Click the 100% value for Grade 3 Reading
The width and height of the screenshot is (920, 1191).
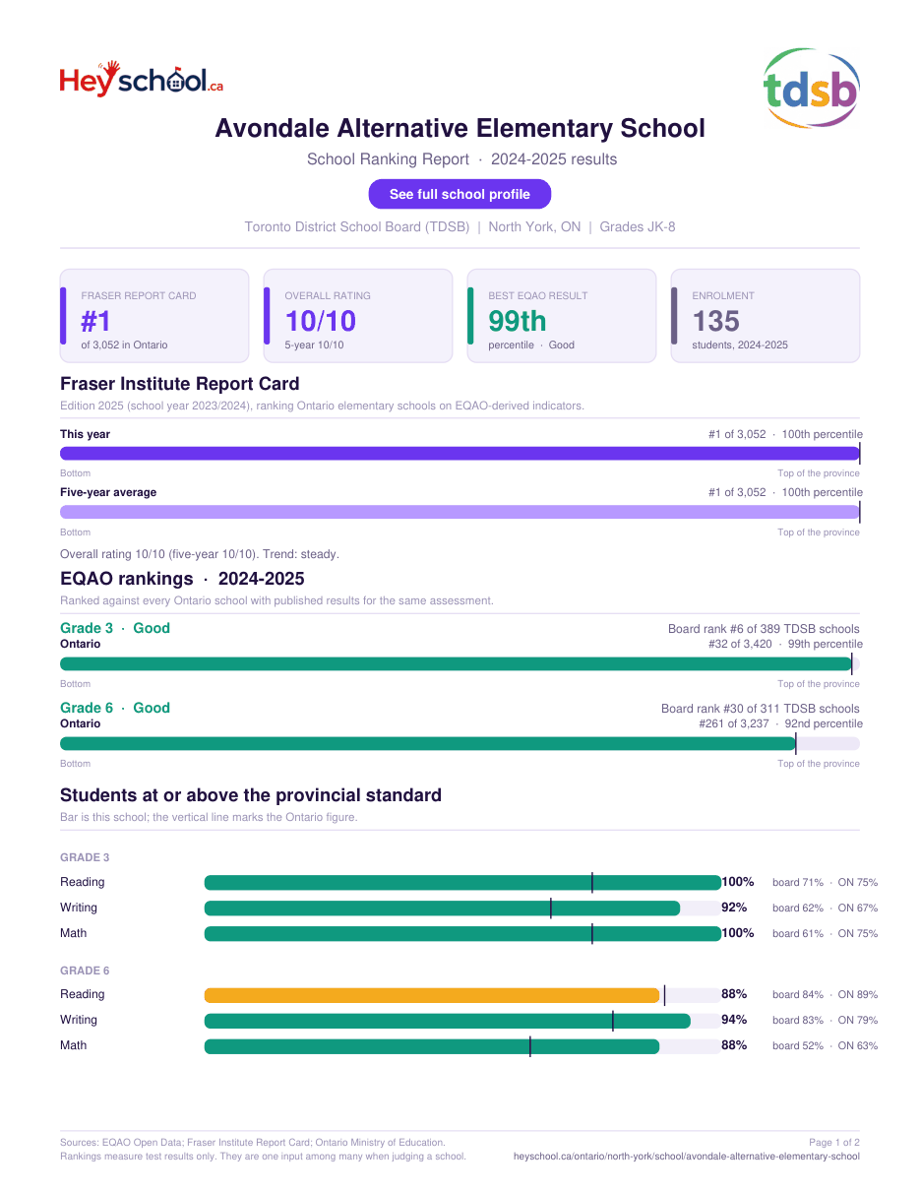point(738,882)
